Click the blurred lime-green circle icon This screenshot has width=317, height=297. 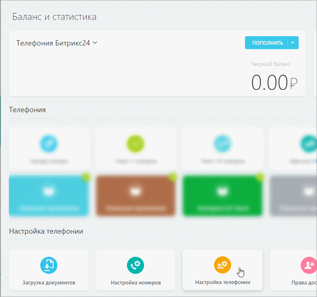click(136, 144)
